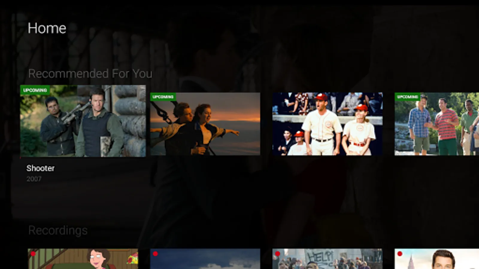Open the Shooter movie thumbnail
This screenshot has height=269, width=479.
(x=83, y=121)
